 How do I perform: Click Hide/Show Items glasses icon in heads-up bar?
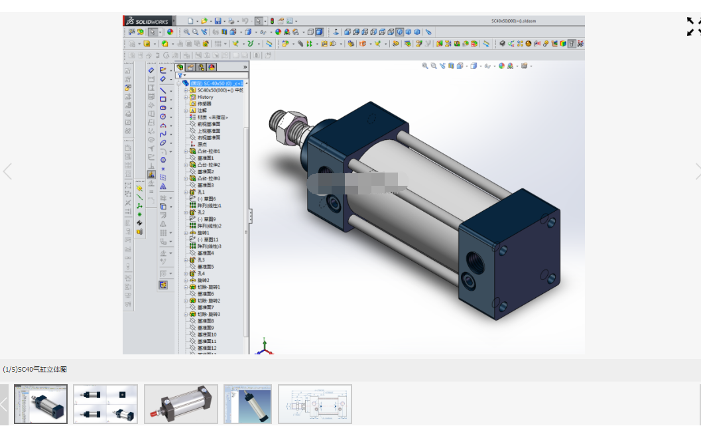pyautogui.click(x=487, y=66)
